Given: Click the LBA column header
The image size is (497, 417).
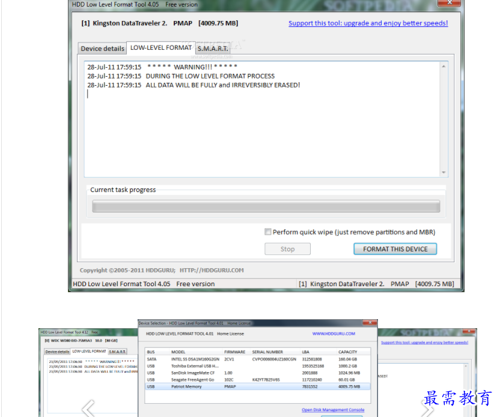Looking at the screenshot, I should tap(305, 352).
